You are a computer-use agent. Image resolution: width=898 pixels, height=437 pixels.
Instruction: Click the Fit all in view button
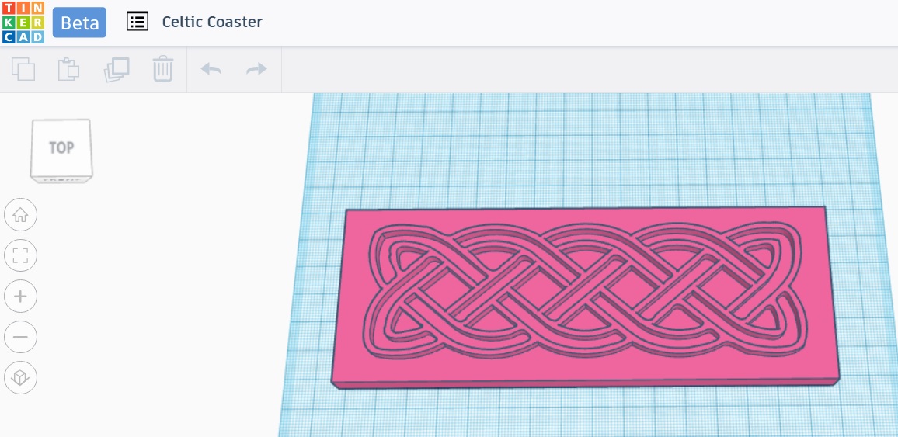coord(21,255)
